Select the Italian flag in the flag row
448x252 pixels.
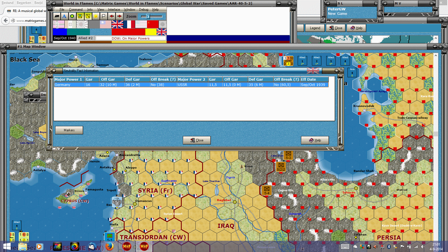[x=70, y=24]
